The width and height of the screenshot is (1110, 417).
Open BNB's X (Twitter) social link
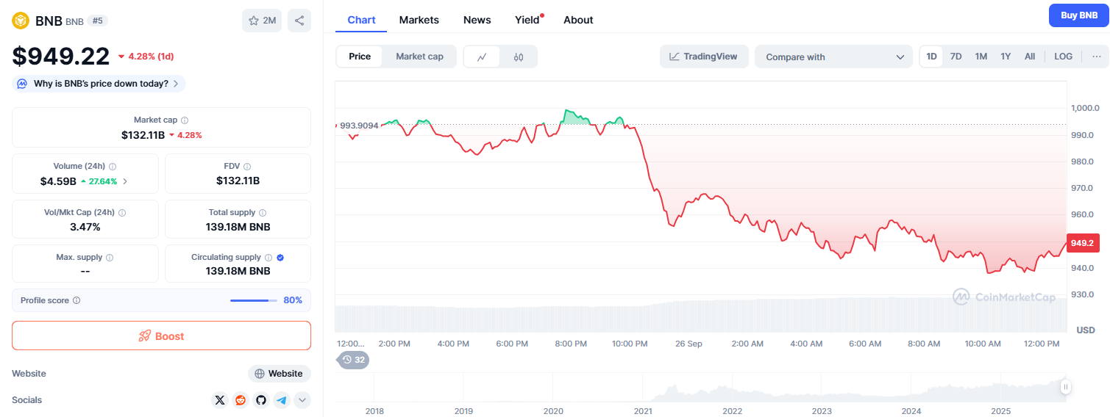tap(220, 400)
